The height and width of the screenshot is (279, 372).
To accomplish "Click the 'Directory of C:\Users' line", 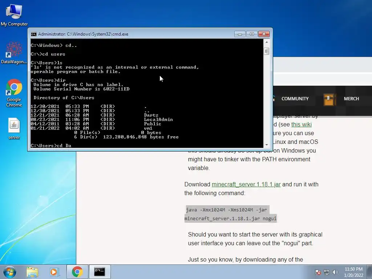I will 64,98.
